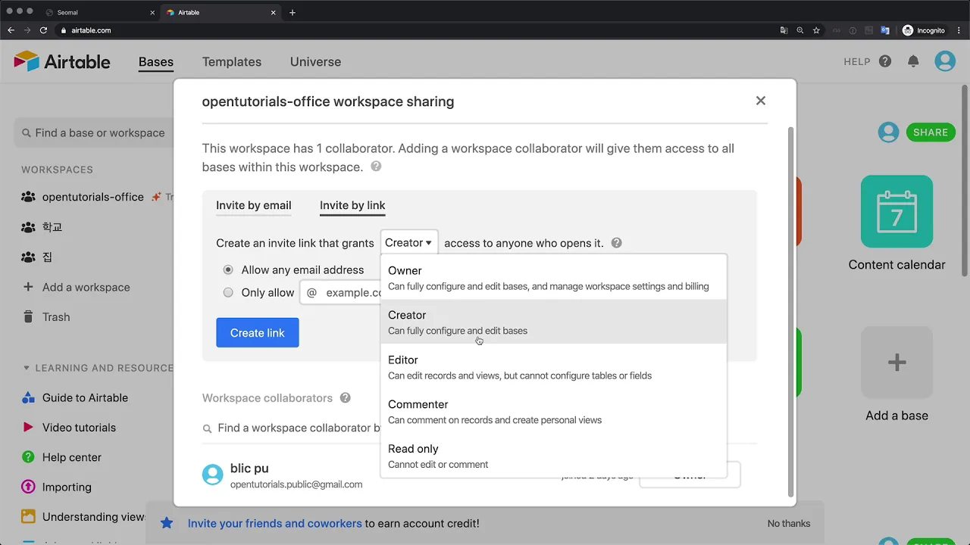Click the Create link button
Screen dimensions: 970x545
point(258,333)
